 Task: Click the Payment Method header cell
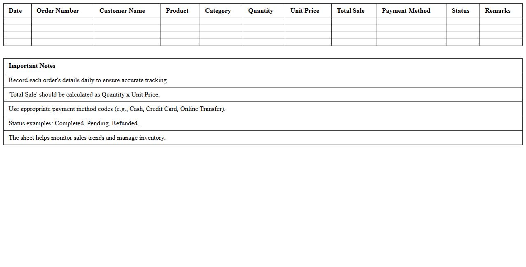[406, 11]
